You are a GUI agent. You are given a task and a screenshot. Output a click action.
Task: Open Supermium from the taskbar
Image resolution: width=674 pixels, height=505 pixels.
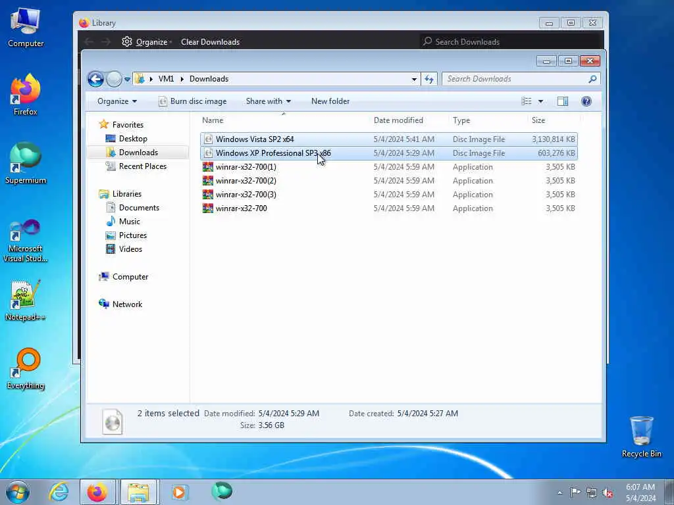[x=222, y=491]
